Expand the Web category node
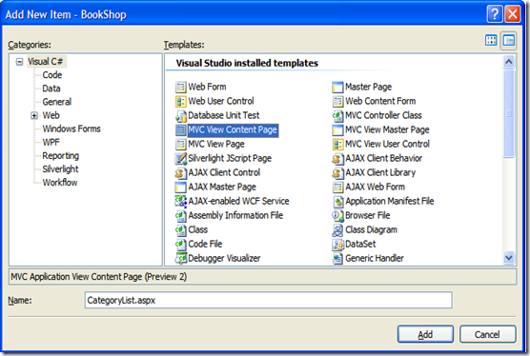Image resolution: width=530 pixels, height=356 pixels. point(33,116)
